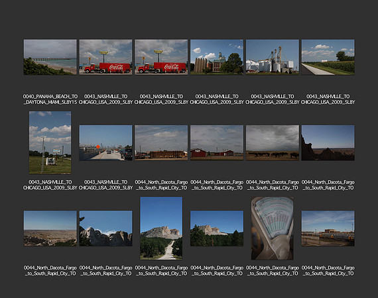Image resolution: width=378 pixels, height=298 pixels.
Task: Select the rail yard with trains thumbnail
Action: click(328, 228)
